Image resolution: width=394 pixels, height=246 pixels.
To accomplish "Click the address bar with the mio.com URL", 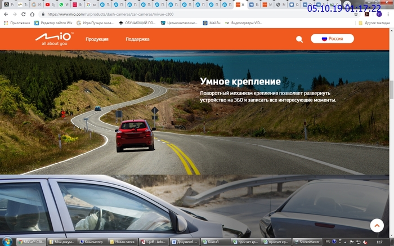I will pyautogui.click(x=169, y=14).
